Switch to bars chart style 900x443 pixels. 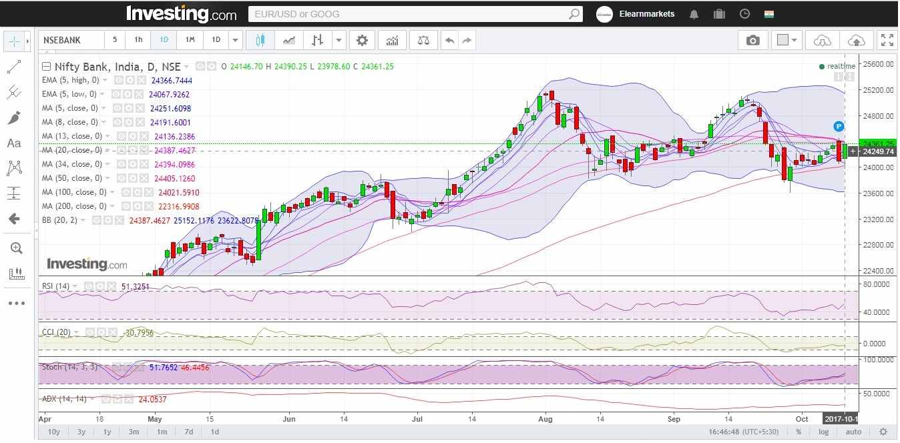(318, 41)
